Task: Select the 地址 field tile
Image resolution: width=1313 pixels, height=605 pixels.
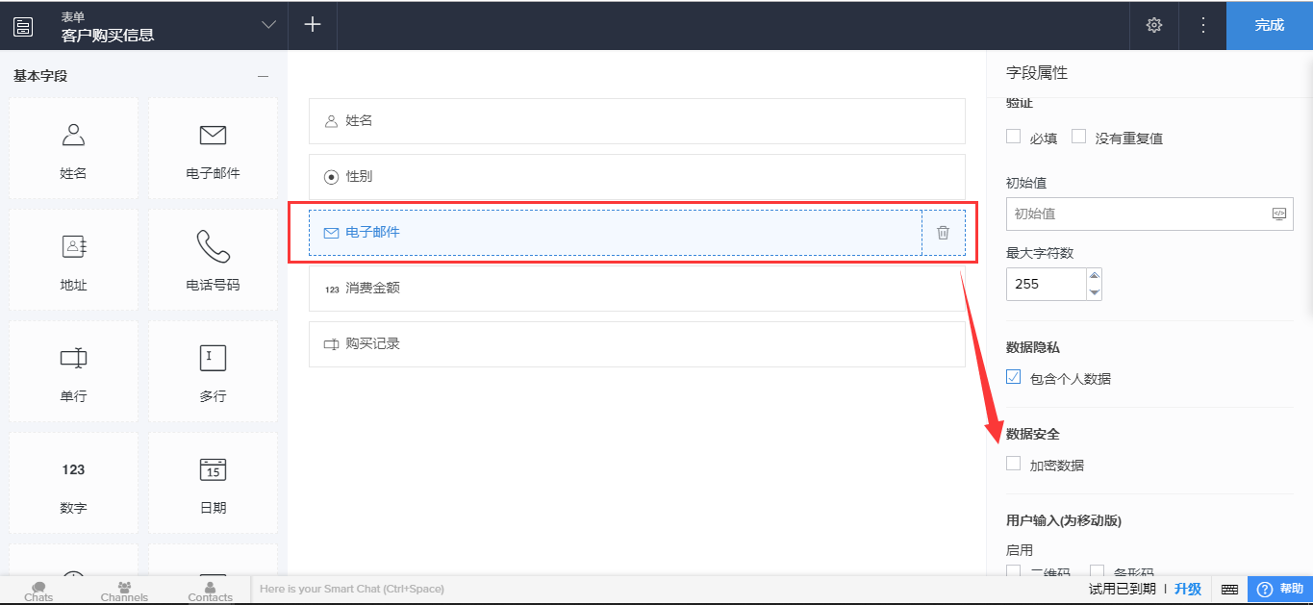Action: coord(73,261)
